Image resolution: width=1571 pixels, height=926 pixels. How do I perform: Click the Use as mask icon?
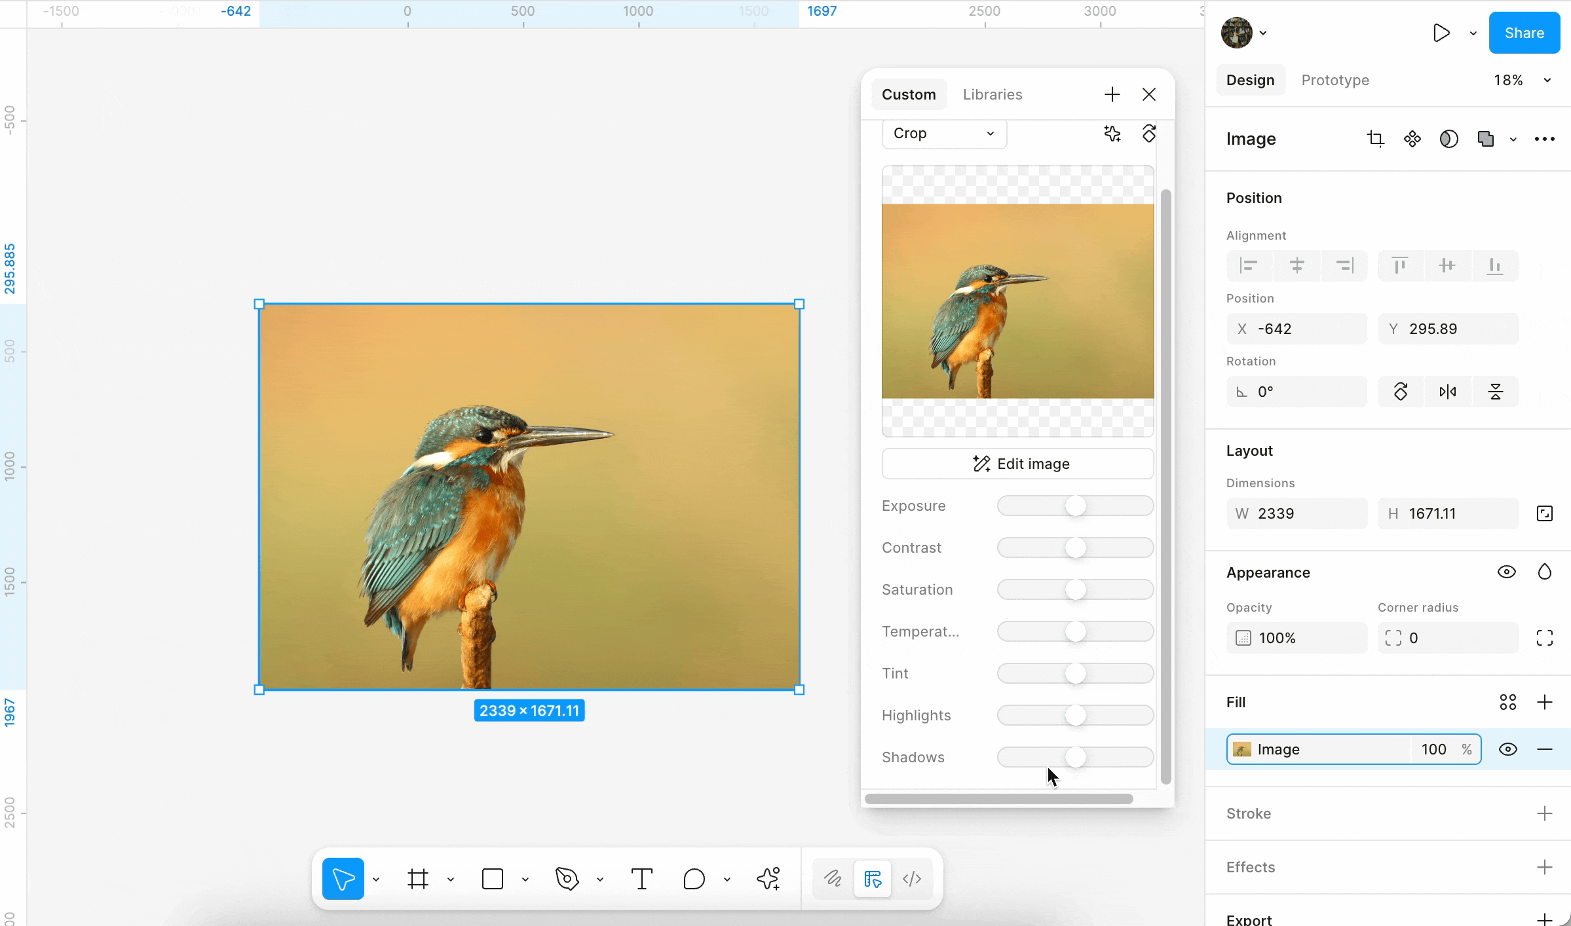click(x=1448, y=139)
